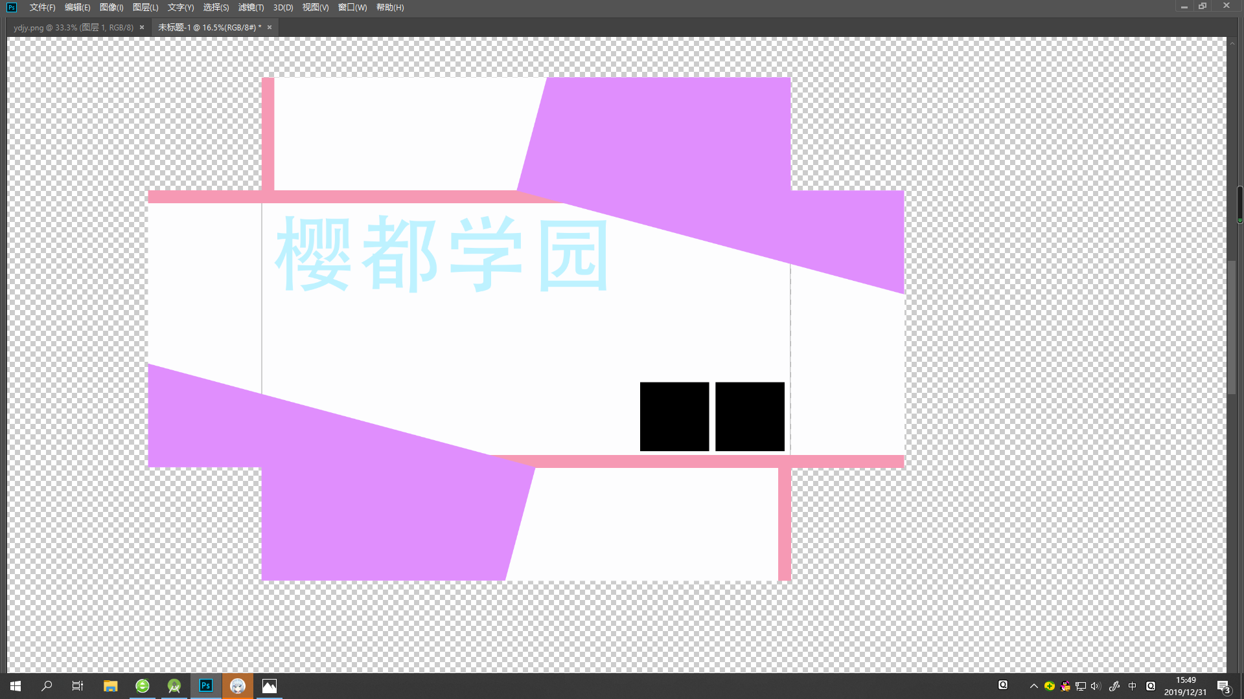Open network settings from the tray
The width and height of the screenshot is (1244, 699).
[1081, 686]
